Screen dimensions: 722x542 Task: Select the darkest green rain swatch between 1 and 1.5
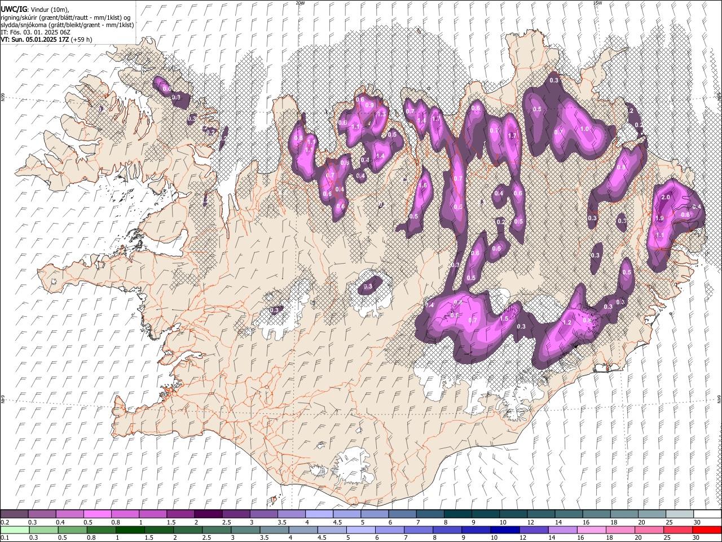tap(130, 530)
